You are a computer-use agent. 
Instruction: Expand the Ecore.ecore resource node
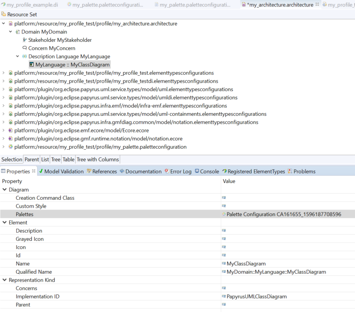pos(4,130)
